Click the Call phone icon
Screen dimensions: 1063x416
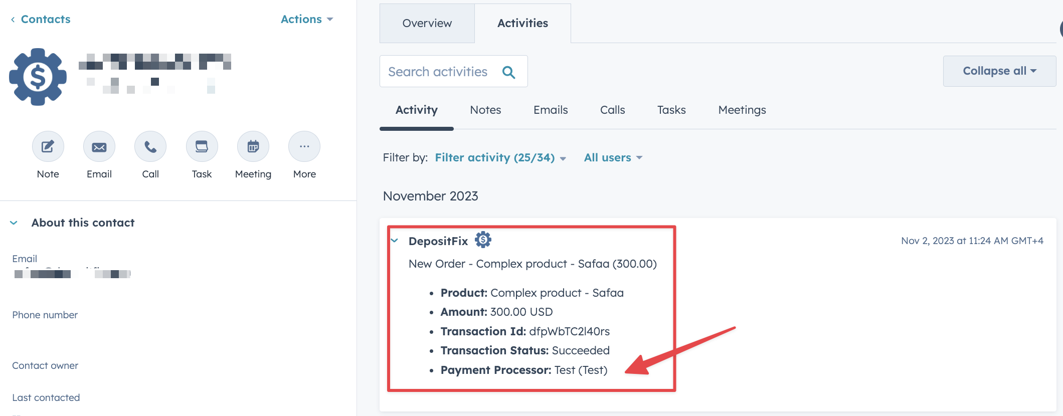pos(150,146)
